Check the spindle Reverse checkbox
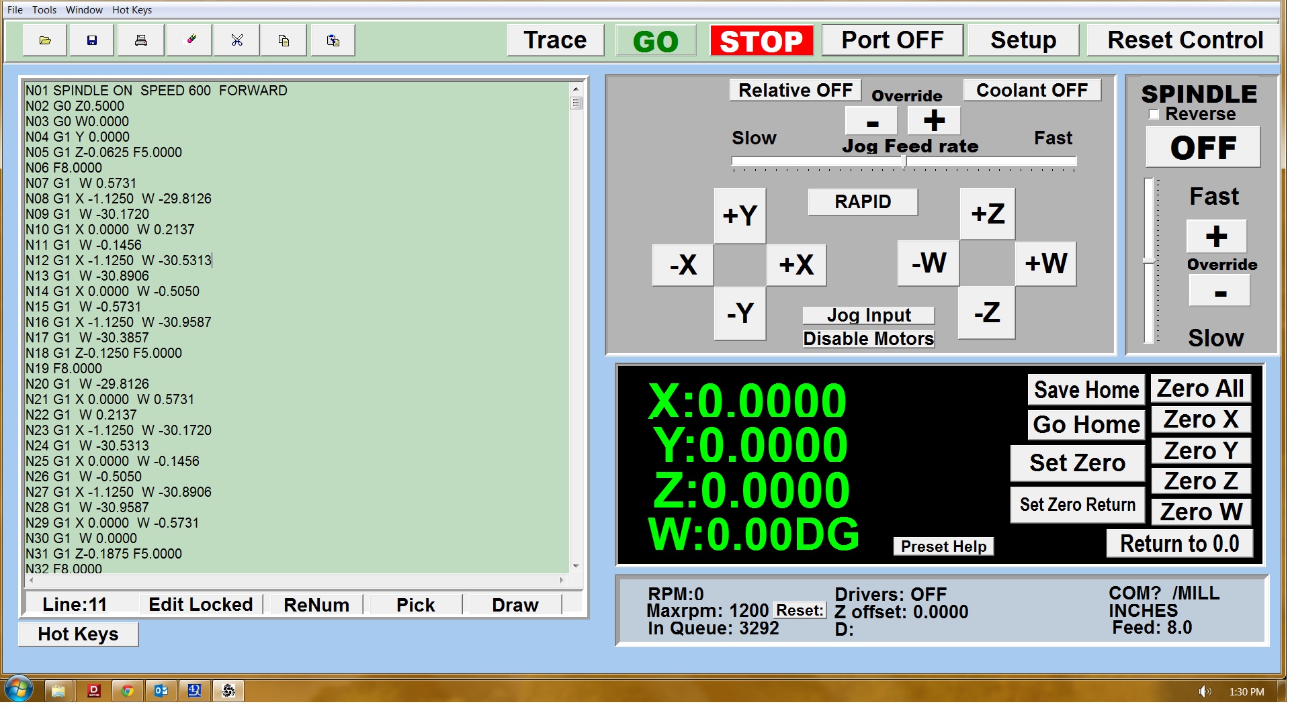1290x725 pixels. click(1154, 115)
